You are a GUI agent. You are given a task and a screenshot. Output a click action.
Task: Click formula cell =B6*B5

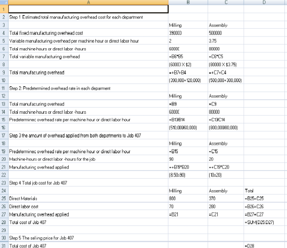coord(188,56)
